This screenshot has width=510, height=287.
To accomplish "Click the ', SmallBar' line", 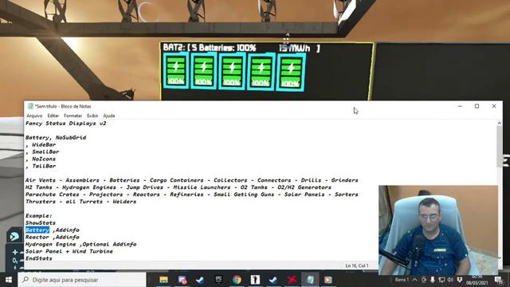I will point(42,152).
